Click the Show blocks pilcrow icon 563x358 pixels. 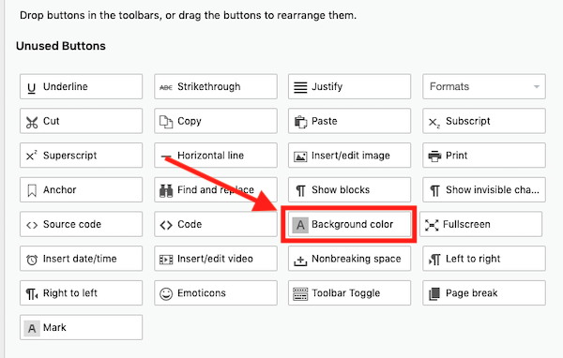point(300,190)
